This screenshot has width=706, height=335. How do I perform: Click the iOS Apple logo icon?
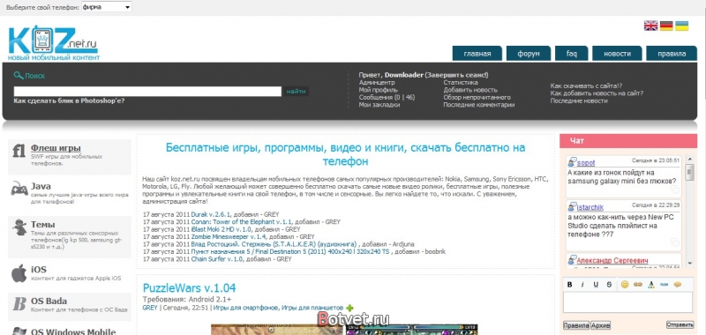coord(19,273)
